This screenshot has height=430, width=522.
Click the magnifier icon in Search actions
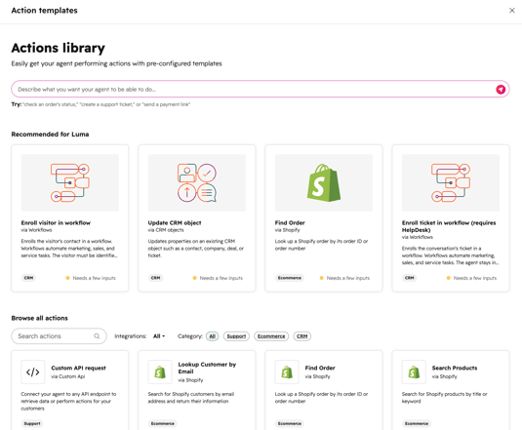97,335
